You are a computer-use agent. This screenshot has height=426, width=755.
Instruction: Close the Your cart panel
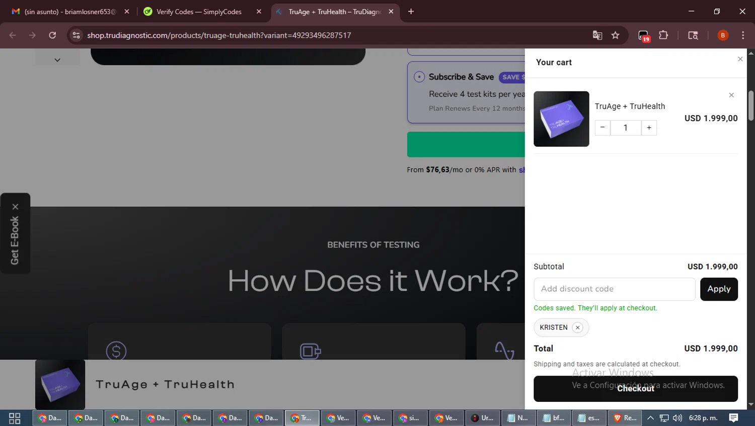[740, 59]
